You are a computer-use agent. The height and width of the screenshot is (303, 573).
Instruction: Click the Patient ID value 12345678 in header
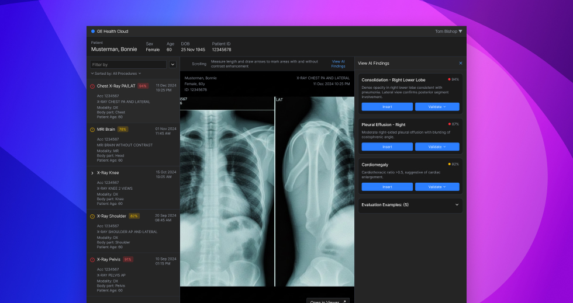[222, 50]
